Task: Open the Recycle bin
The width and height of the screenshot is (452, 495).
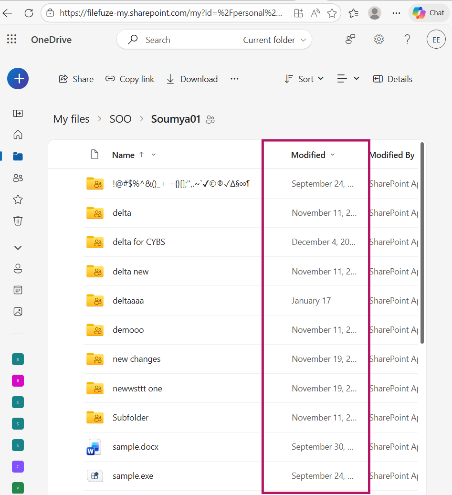Action: (18, 221)
